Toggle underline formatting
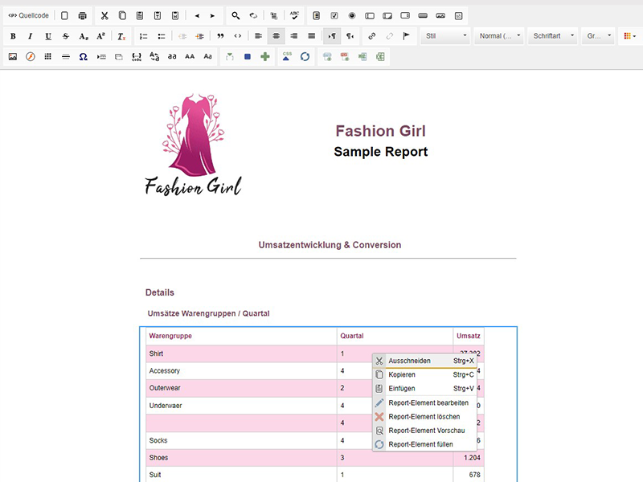Screen dimensions: 643x482 click(x=48, y=36)
